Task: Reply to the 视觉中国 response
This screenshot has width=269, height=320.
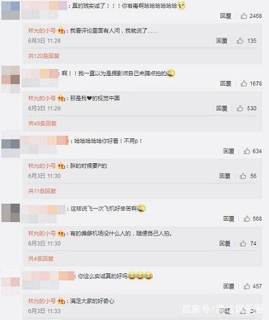Action: tap(222, 108)
